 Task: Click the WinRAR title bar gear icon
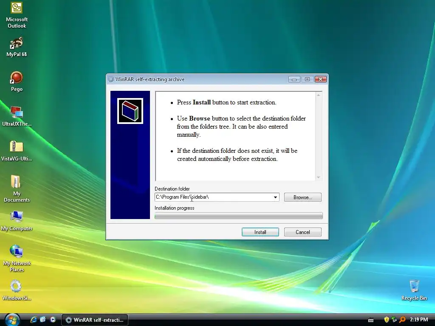[x=111, y=79]
